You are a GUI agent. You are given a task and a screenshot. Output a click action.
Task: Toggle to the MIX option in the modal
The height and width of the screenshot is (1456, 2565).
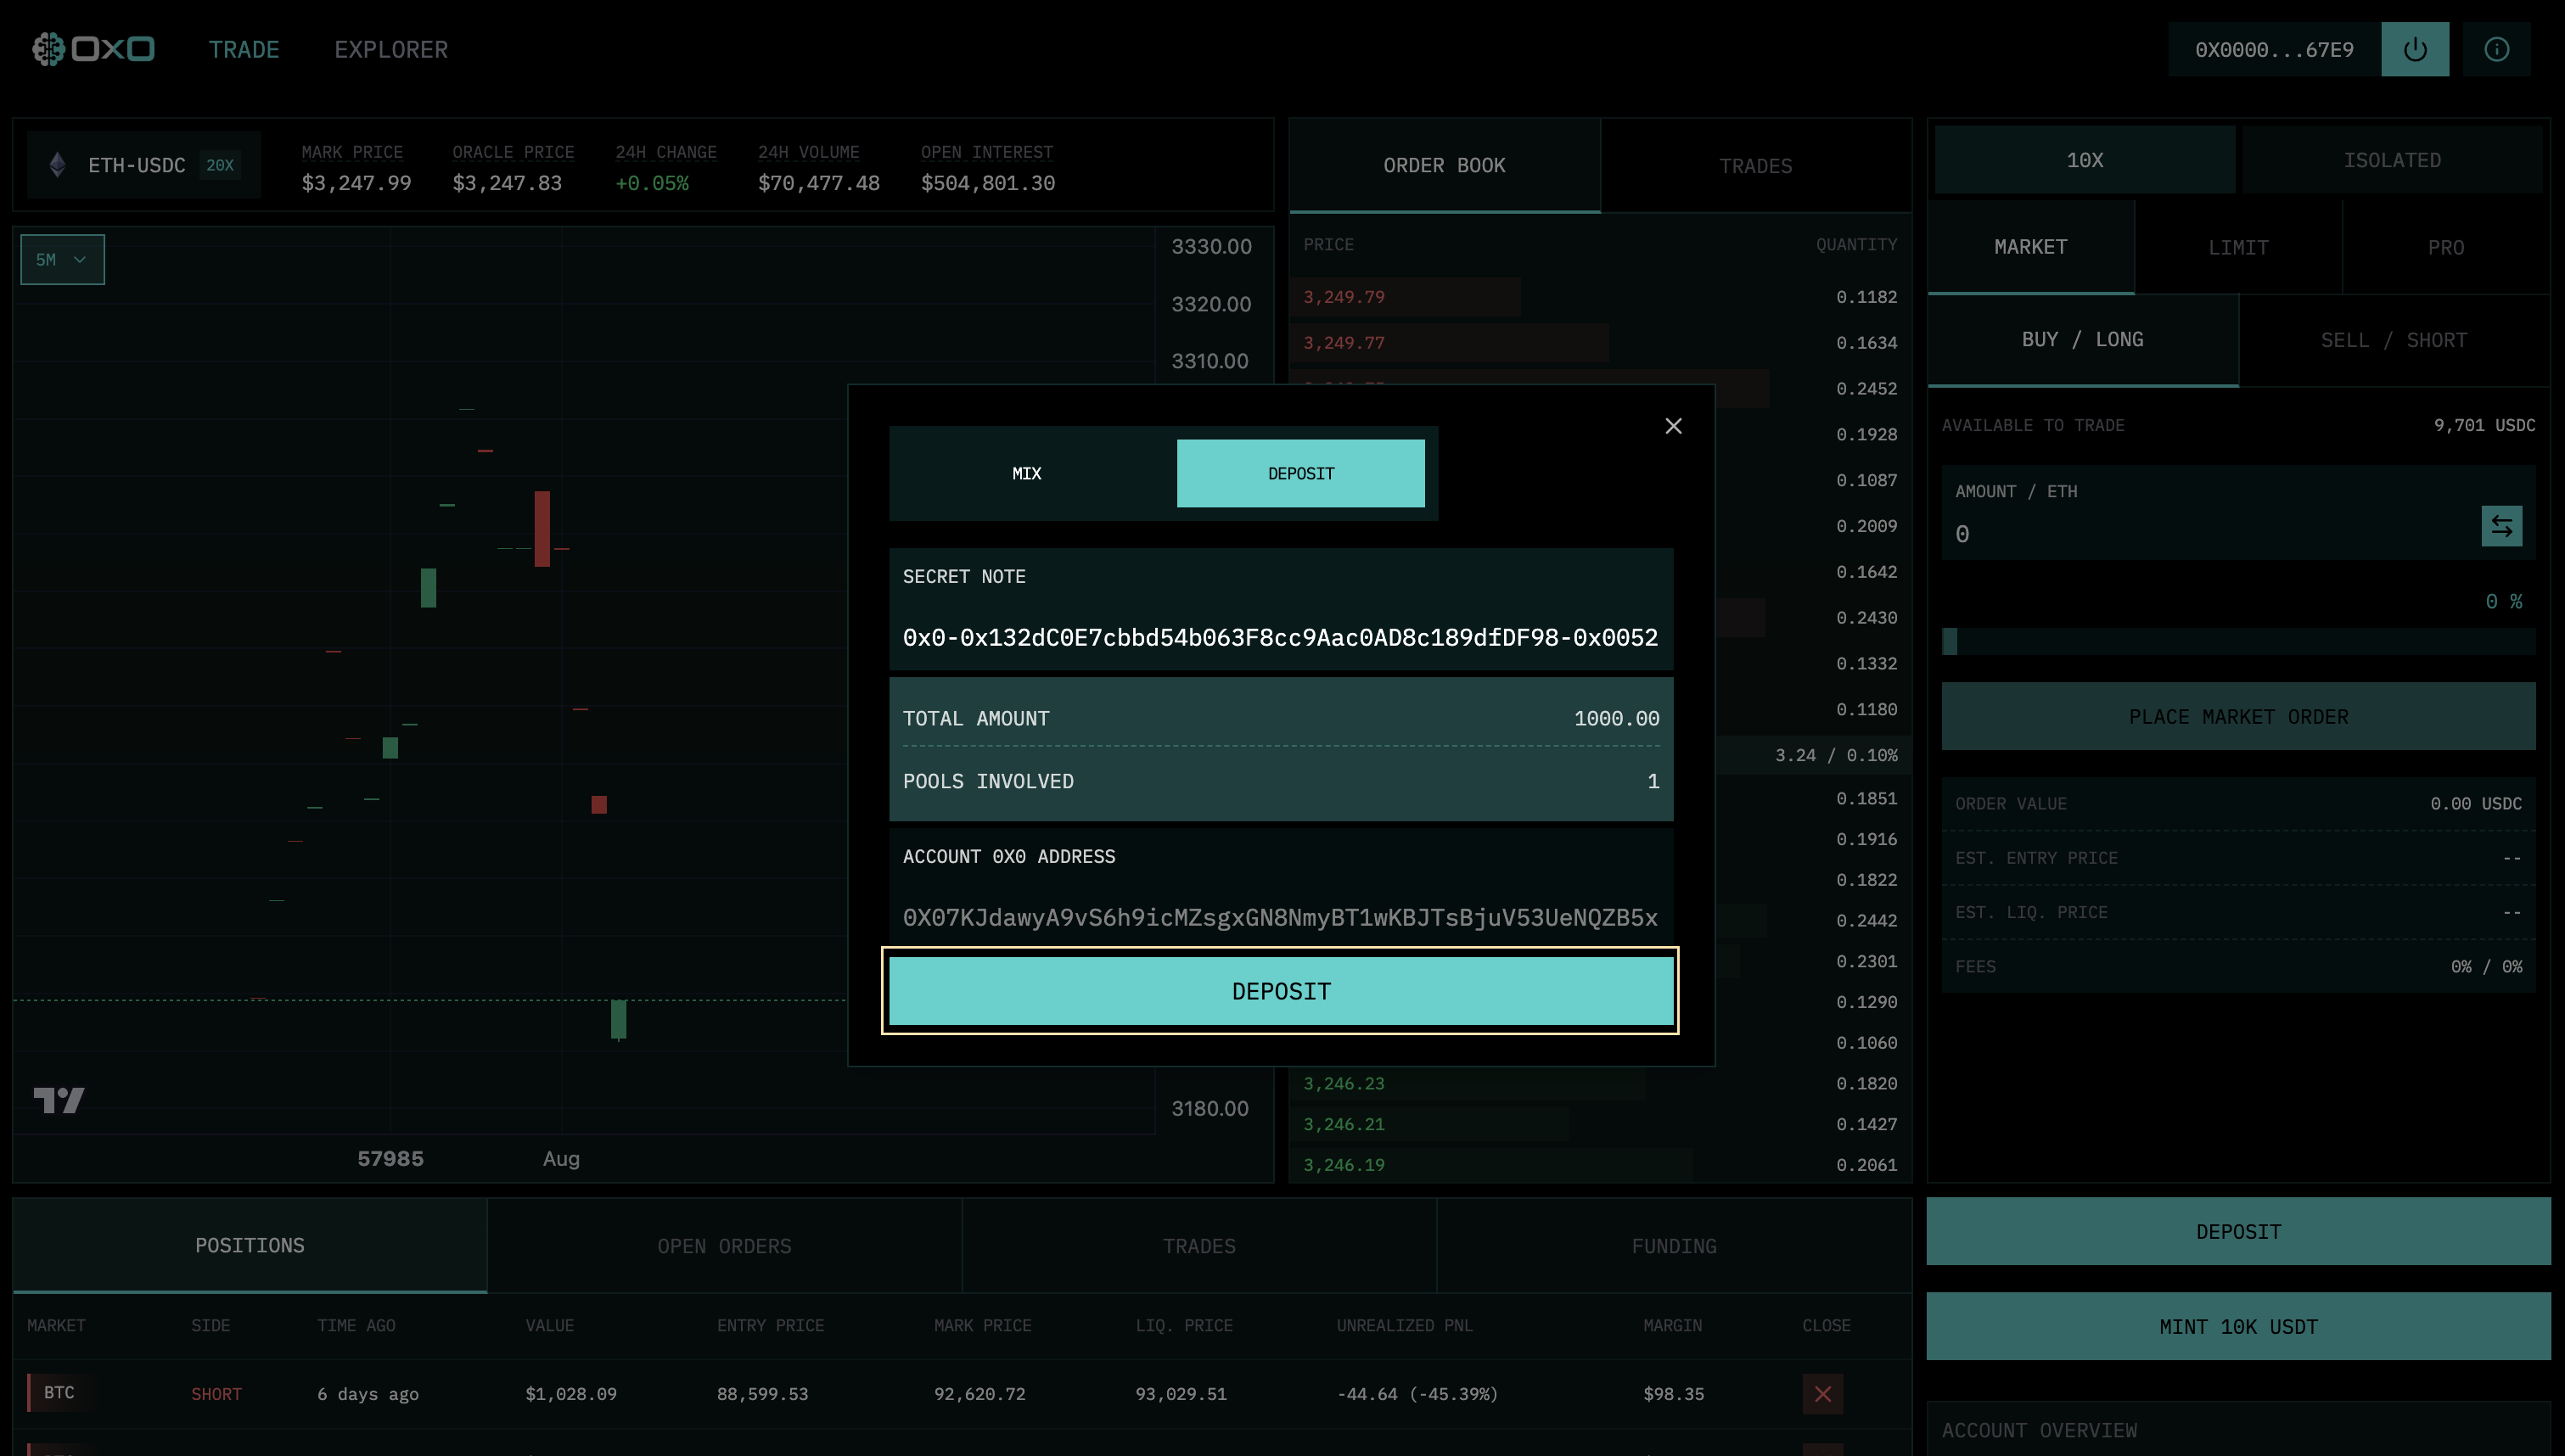point(1026,472)
